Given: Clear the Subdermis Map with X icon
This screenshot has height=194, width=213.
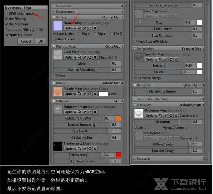Looking at the screenshot, I should point(95,112).
